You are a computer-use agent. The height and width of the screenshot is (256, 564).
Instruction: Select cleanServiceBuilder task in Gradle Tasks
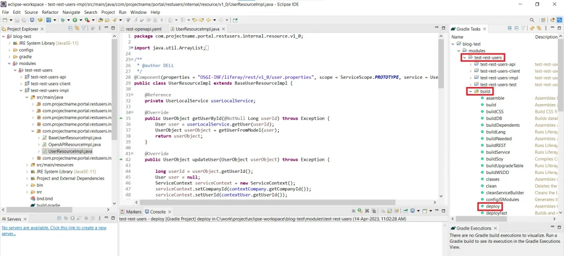point(505,193)
